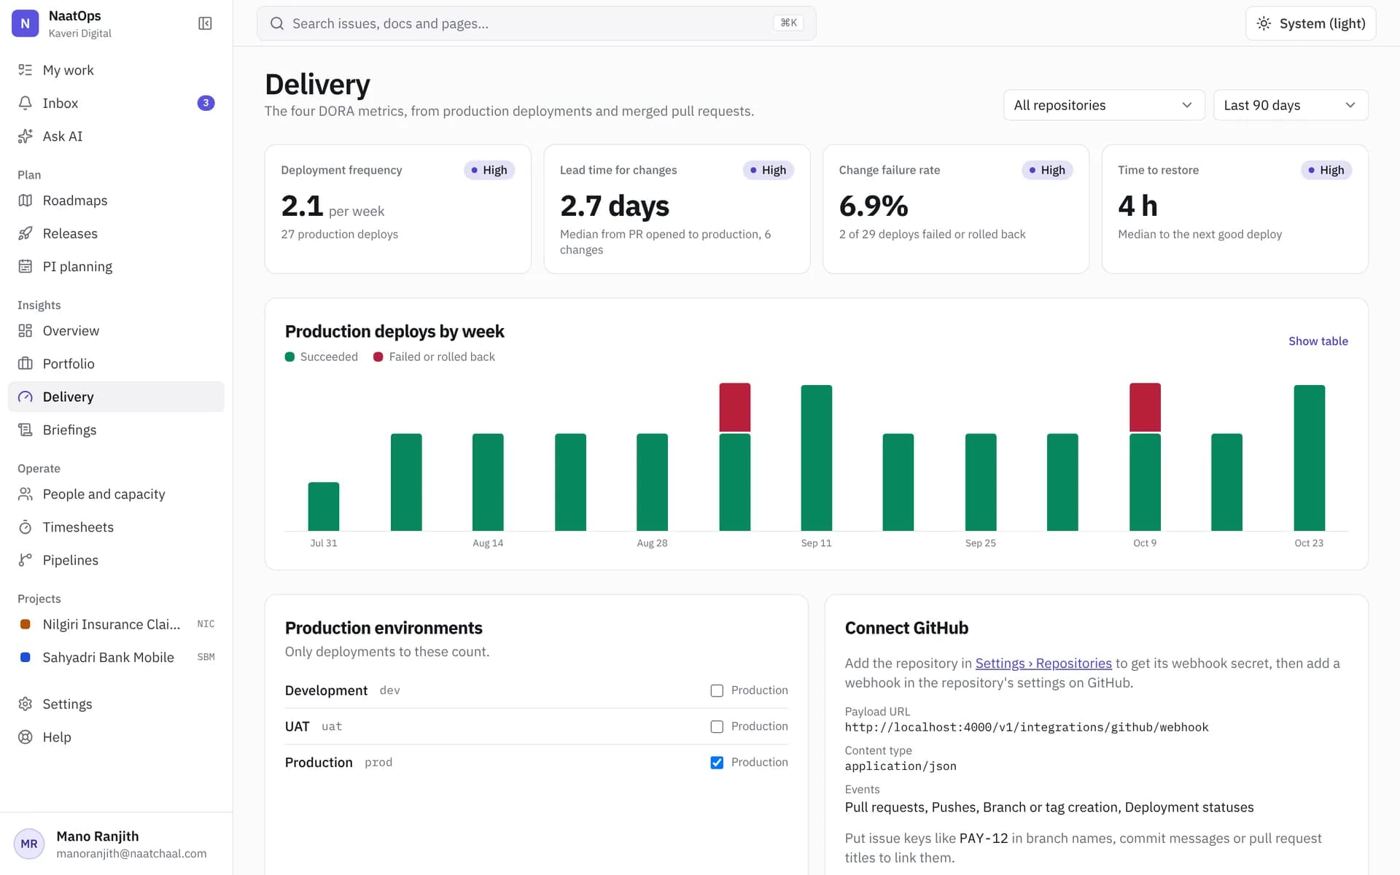This screenshot has height=875, width=1400.
Task: Click the Roadmaps map icon
Action: click(x=26, y=201)
